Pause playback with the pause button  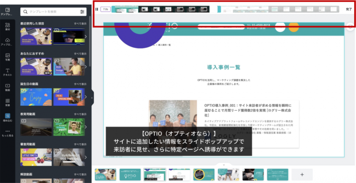tap(97, 9)
